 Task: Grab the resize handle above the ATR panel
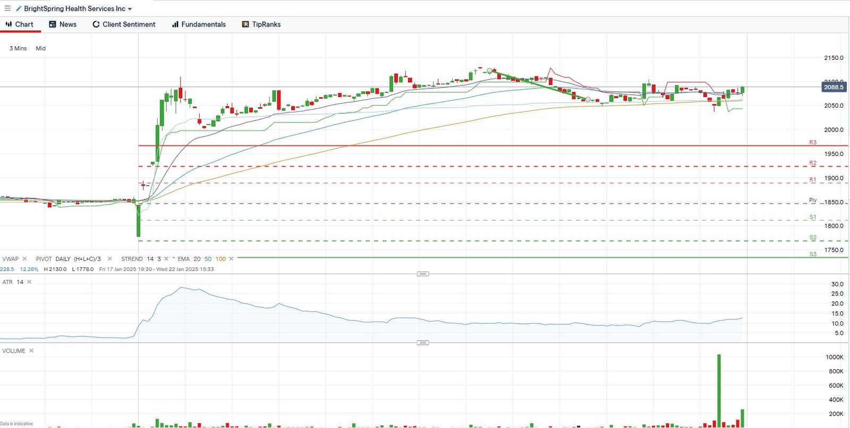(x=423, y=274)
